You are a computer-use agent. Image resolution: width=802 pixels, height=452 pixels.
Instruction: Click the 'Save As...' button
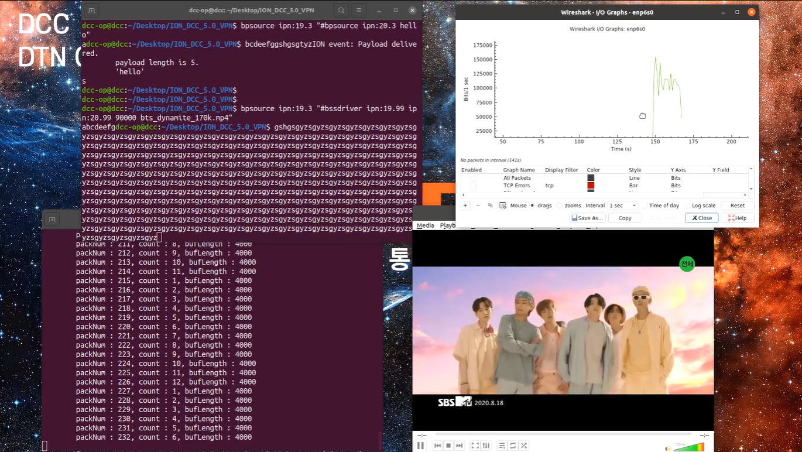point(587,218)
